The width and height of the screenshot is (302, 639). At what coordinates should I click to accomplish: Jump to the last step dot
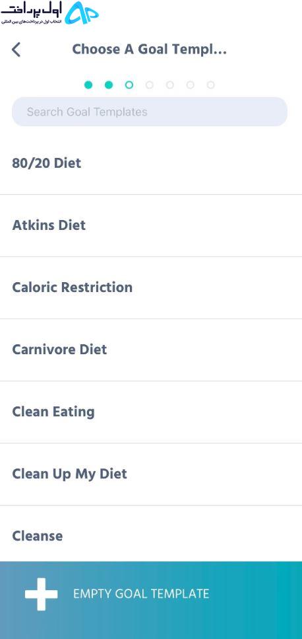click(210, 85)
